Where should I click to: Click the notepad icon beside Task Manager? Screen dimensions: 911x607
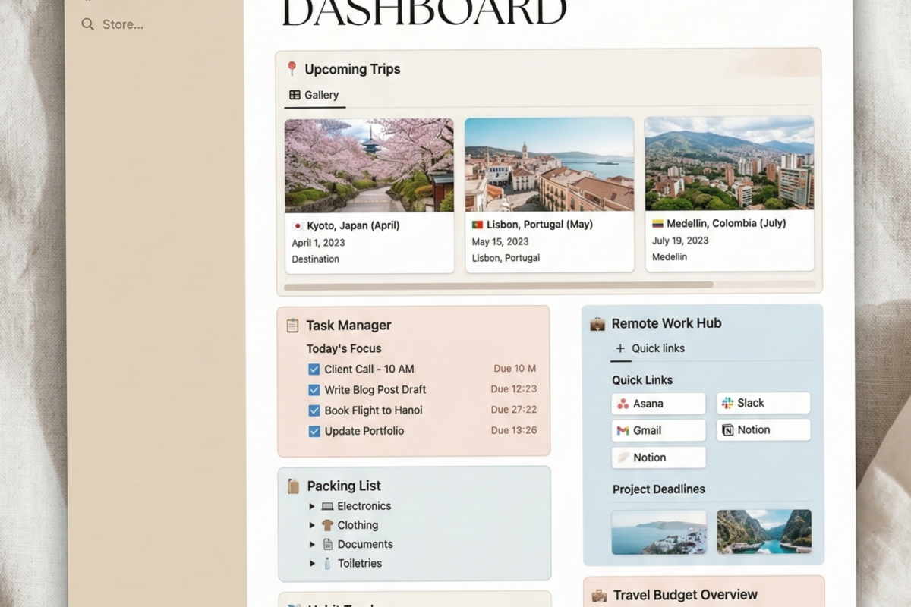tap(292, 325)
